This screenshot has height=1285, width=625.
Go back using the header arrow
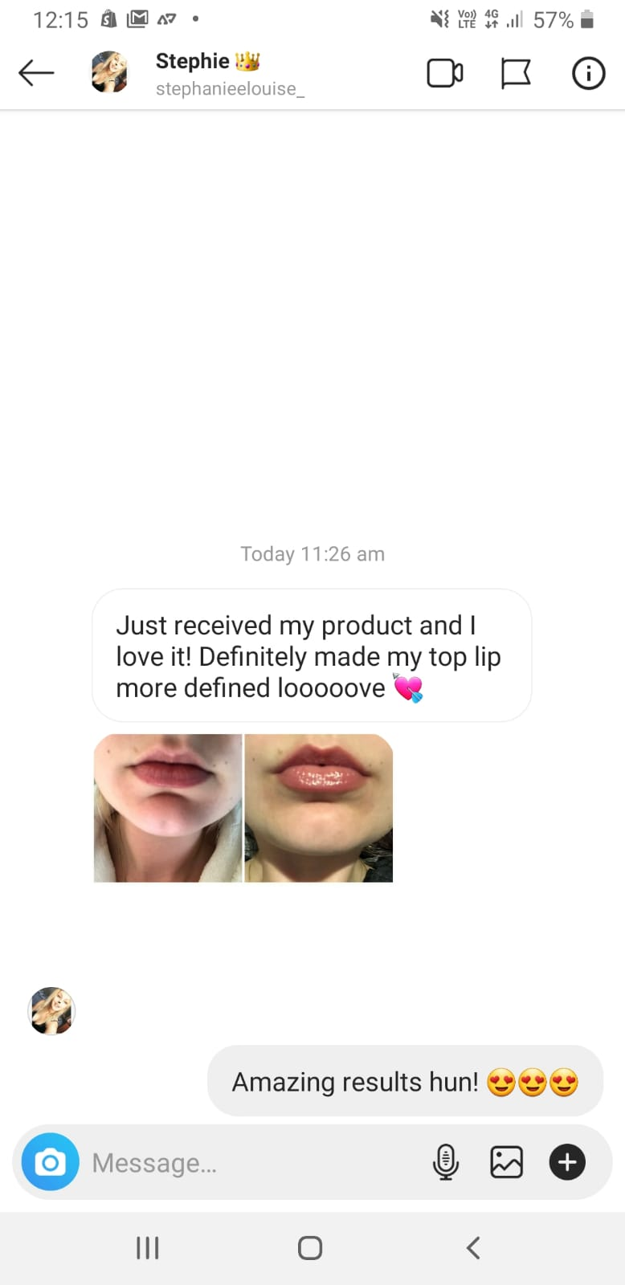[x=36, y=73]
